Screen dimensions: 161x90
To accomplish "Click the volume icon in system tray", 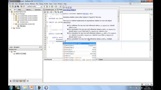I will tap(142, 88).
